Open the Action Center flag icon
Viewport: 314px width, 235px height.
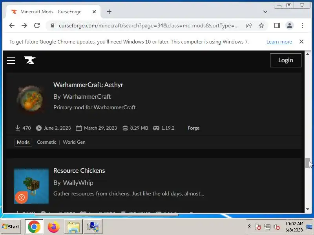click(x=257, y=227)
